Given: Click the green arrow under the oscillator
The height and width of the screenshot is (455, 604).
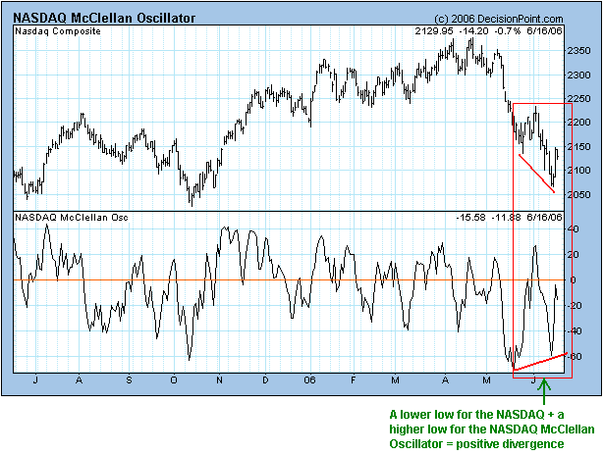Looking at the screenshot, I should coord(546,387).
